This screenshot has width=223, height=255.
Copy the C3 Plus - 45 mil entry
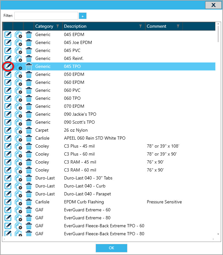18,146
